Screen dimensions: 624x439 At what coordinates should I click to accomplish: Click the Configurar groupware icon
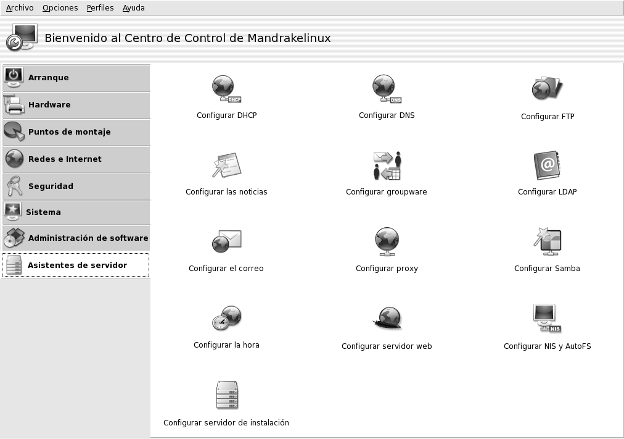click(x=387, y=165)
